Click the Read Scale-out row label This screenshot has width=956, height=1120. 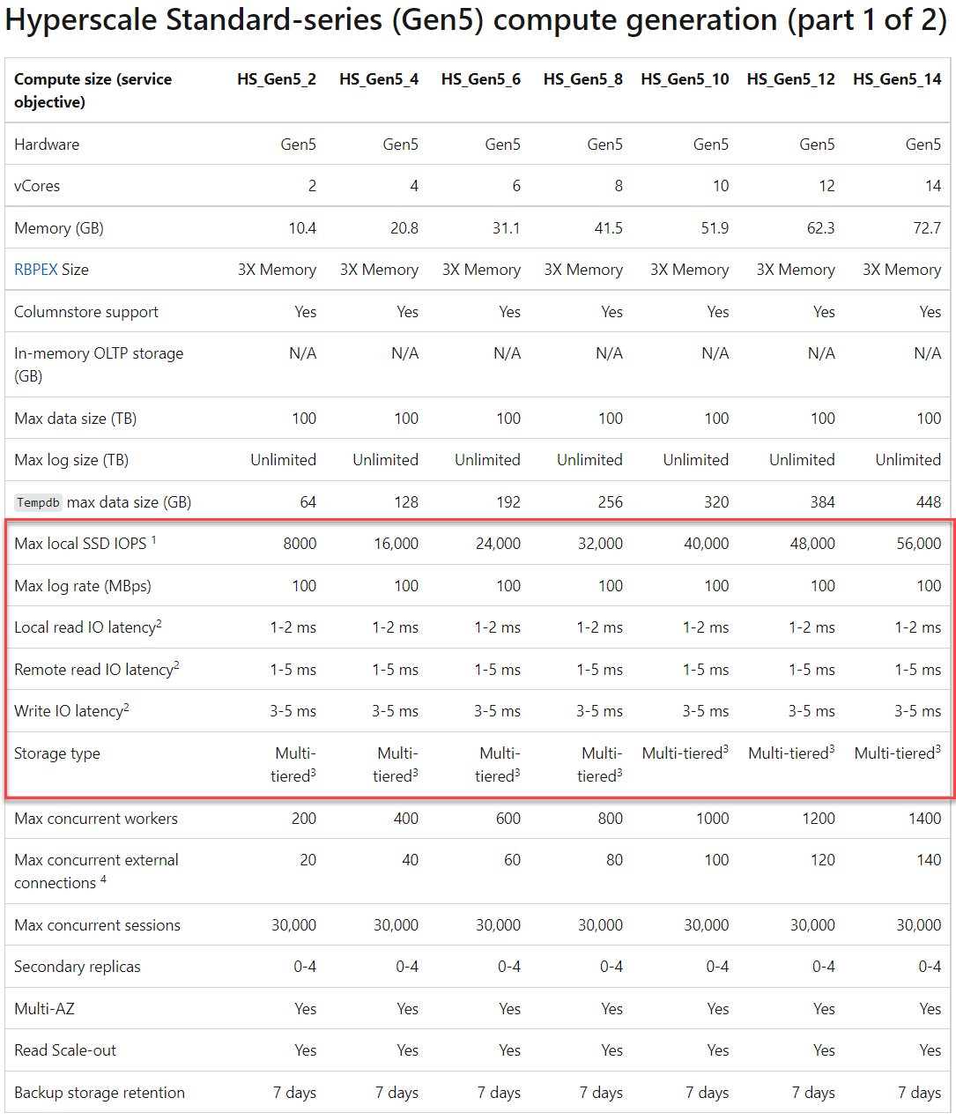(65, 1050)
